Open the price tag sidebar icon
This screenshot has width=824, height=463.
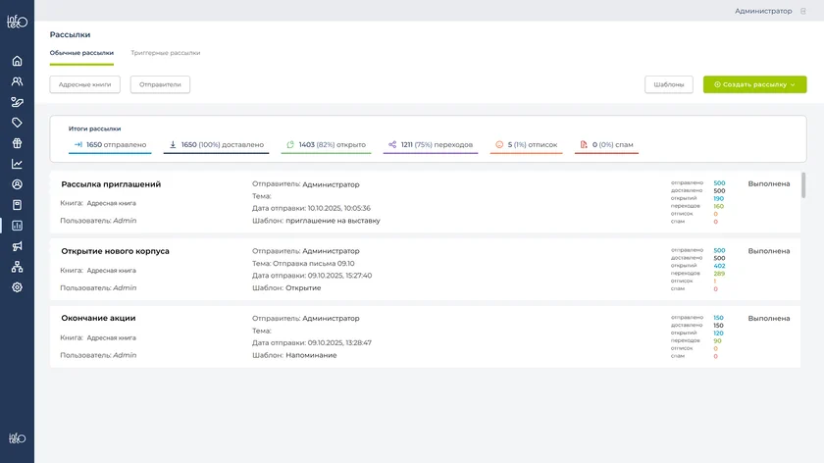tap(17, 123)
